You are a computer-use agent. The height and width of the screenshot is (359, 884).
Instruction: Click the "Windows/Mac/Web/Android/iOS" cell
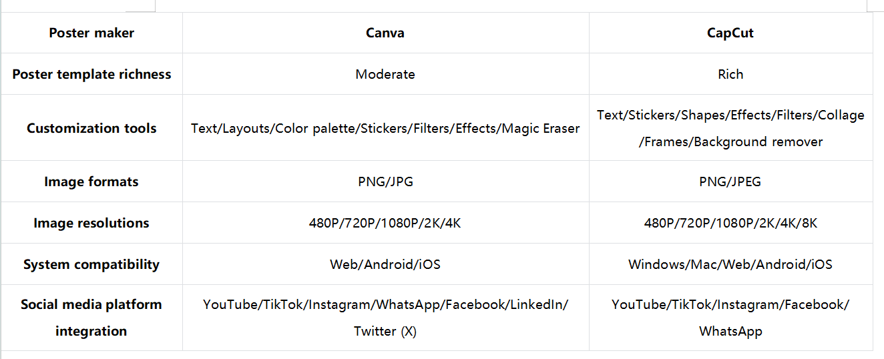(x=730, y=264)
